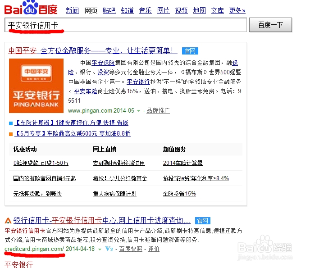Open the 地图 map tab

tap(200, 10)
